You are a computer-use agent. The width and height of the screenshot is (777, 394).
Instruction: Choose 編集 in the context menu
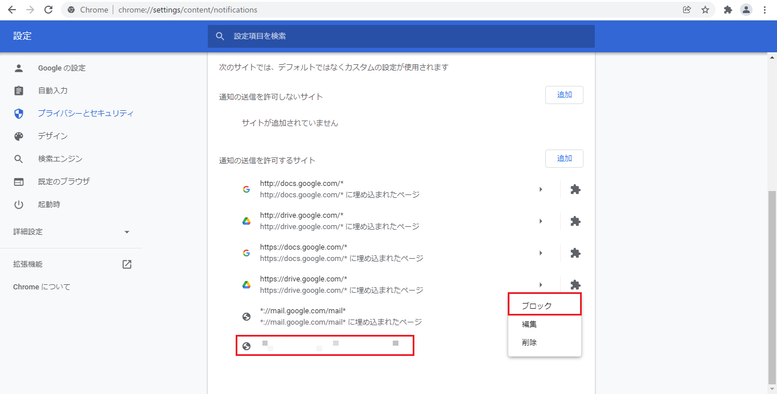click(529, 324)
